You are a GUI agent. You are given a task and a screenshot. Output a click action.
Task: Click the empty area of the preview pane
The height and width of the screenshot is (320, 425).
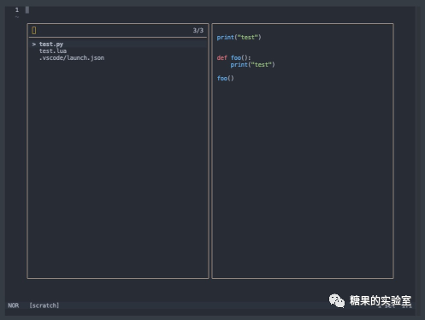point(303,177)
